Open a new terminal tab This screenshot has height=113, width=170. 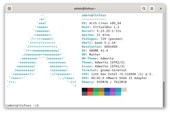(9, 8)
